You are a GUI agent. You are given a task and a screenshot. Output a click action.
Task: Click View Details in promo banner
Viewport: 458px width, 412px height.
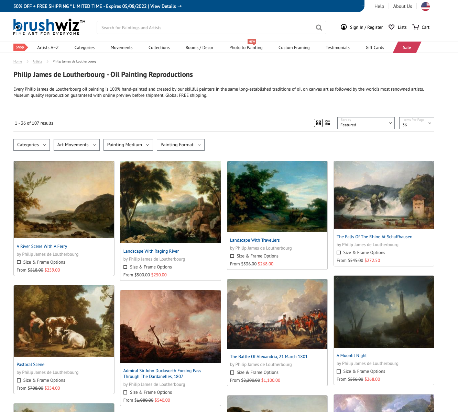[163, 6]
